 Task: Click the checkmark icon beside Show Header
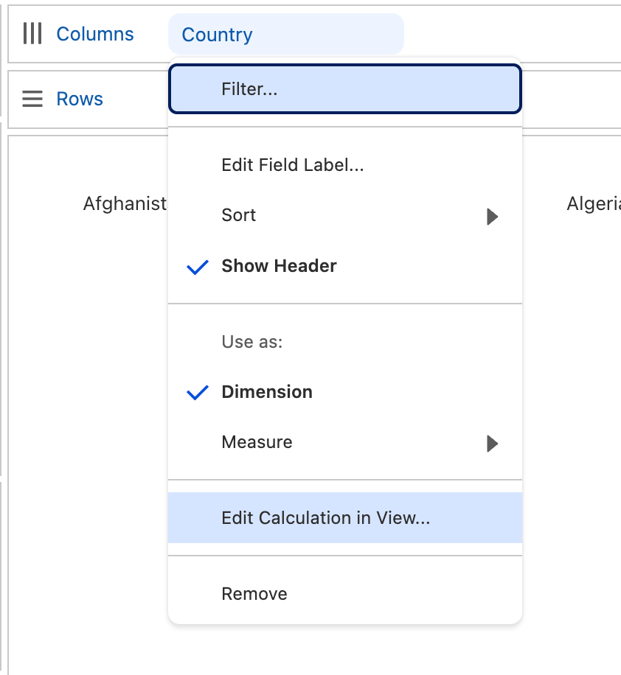click(198, 267)
